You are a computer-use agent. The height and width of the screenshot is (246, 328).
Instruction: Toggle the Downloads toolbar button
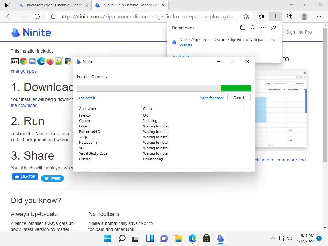[x=275, y=16]
